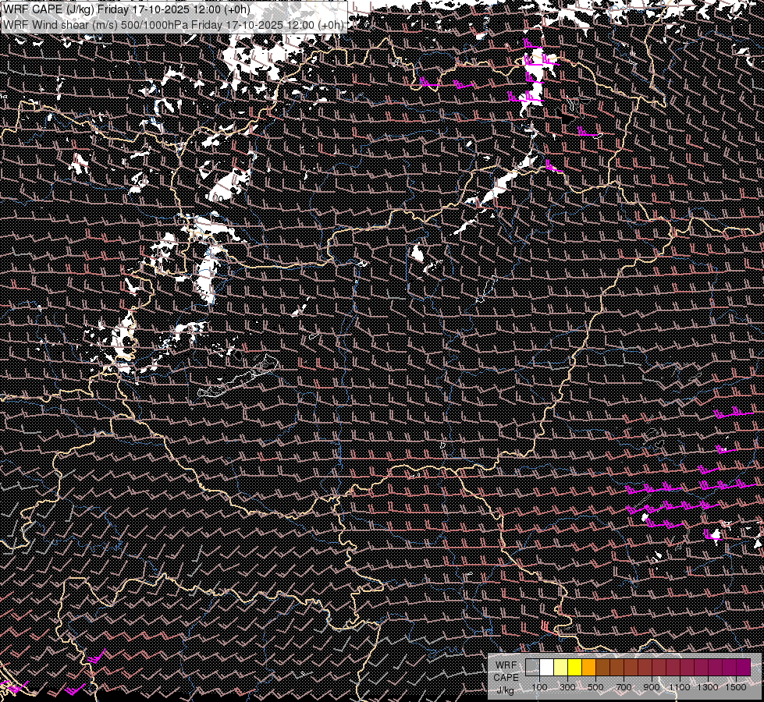Image resolution: width=764 pixels, height=702 pixels.
Task: Select the pale yellow CAPE legend swatch
Action: coord(561,667)
